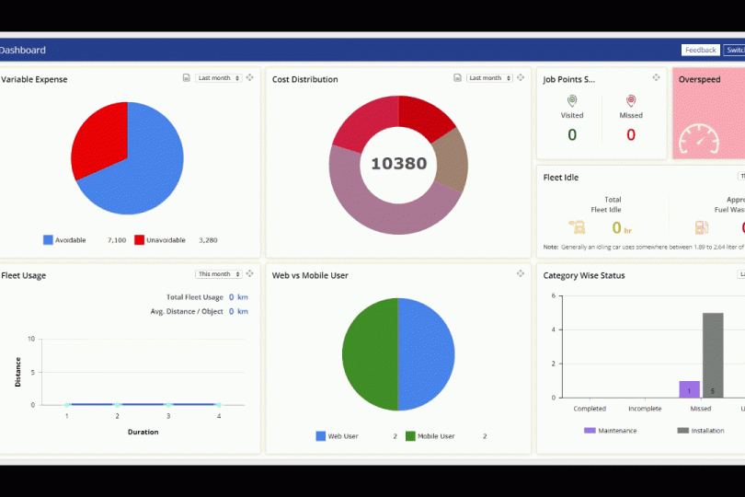Click the move handle on Web vs Mobile User
This screenshot has height=497, width=745.
[x=521, y=274]
